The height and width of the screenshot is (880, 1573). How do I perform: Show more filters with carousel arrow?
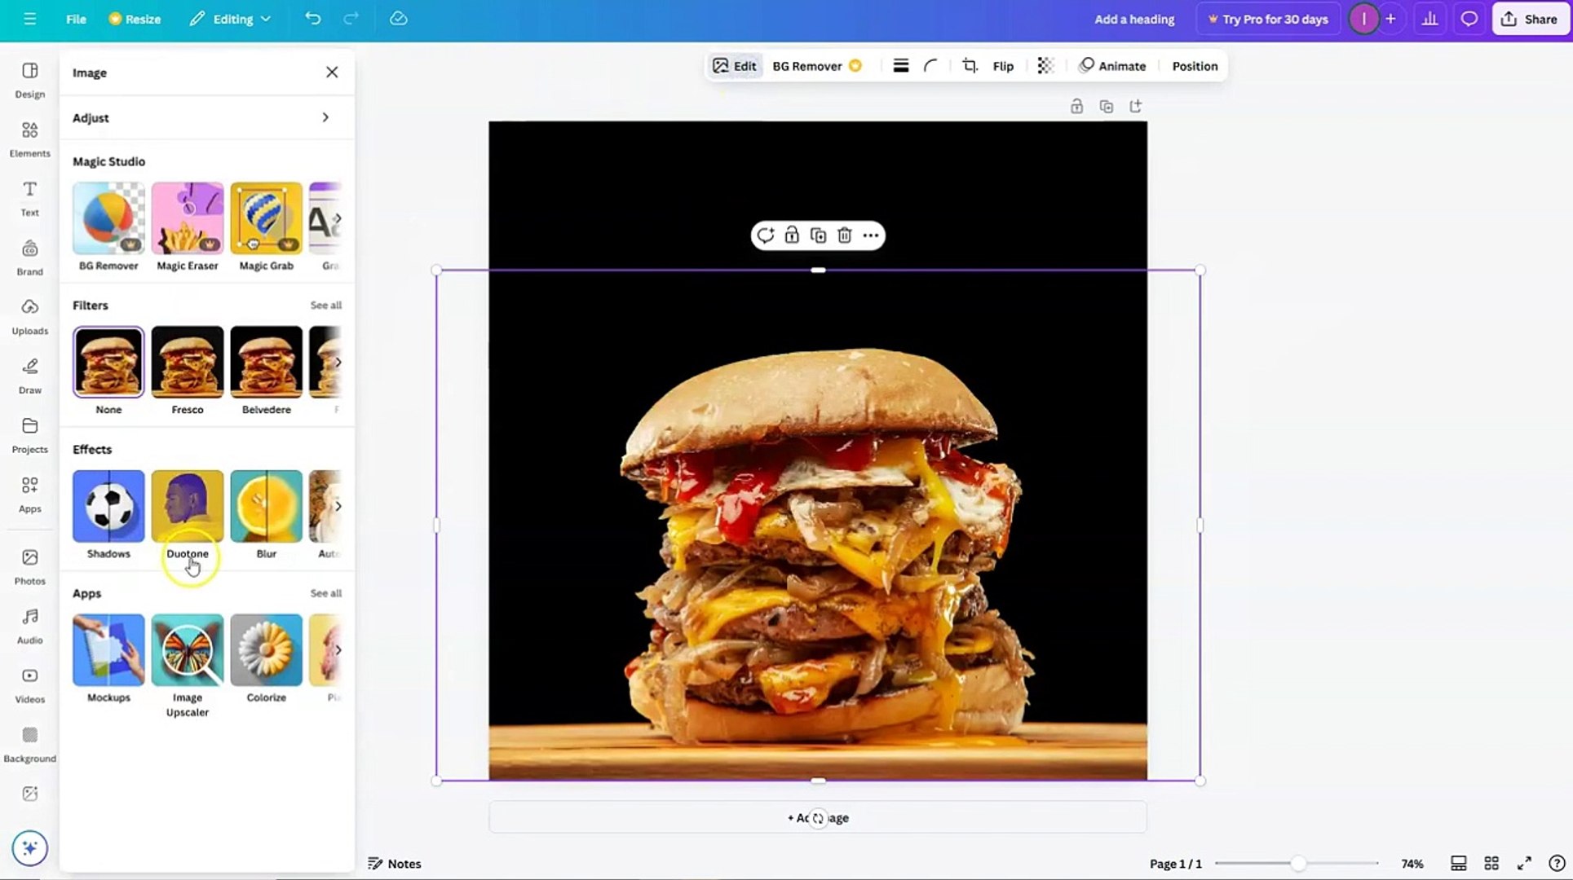coord(338,362)
